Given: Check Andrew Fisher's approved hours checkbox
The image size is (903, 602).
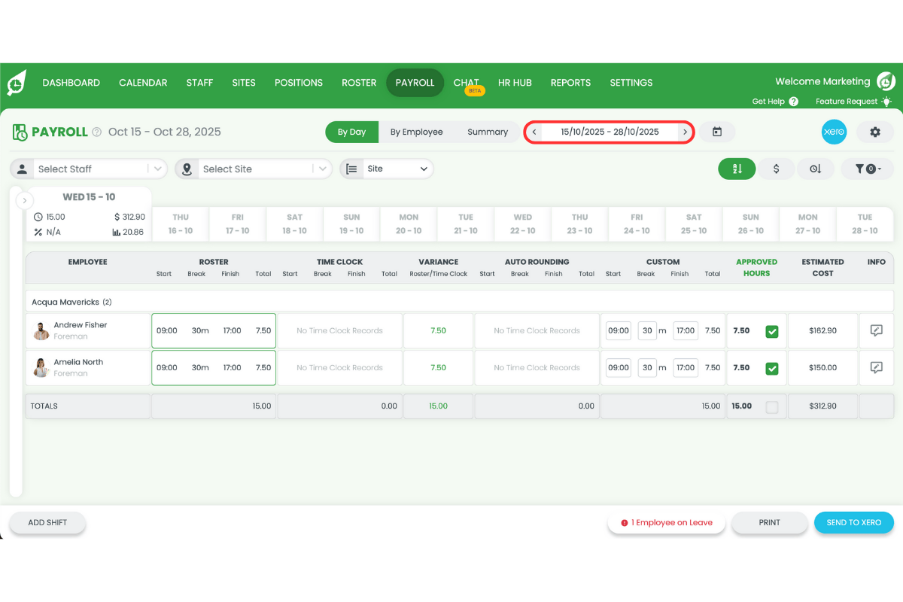Looking at the screenshot, I should coord(771,330).
